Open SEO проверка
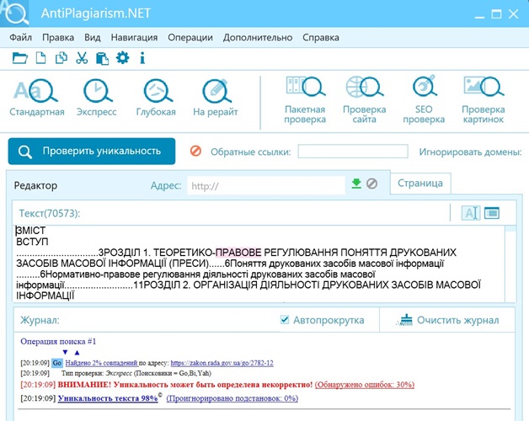The height and width of the screenshot is (421, 529). coord(424,100)
